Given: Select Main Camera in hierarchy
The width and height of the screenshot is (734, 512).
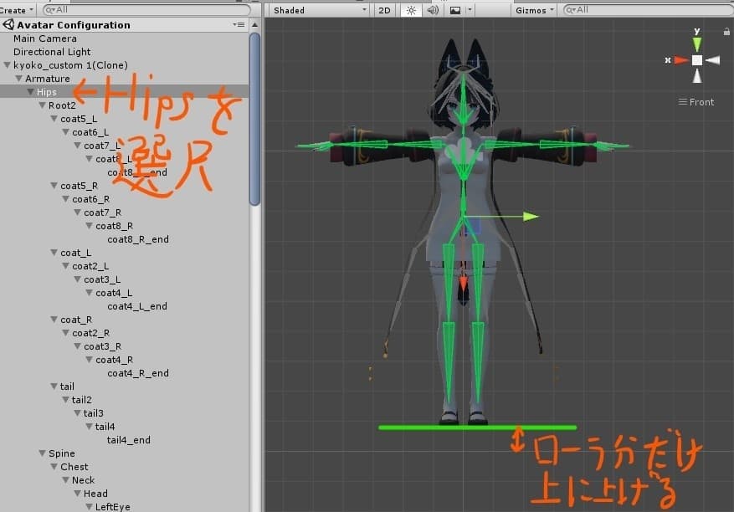Looking at the screenshot, I should pyautogui.click(x=45, y=38).
